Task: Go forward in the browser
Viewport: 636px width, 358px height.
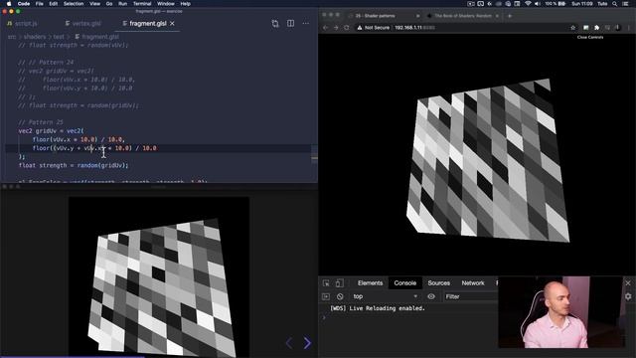Action: coord(336,28)
